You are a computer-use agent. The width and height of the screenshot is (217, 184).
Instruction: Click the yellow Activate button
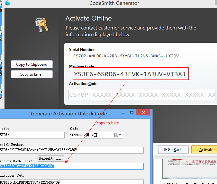point(204,150)
